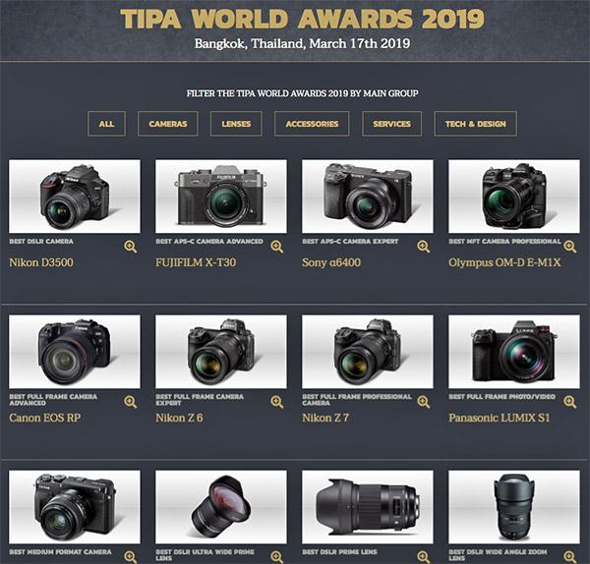This screenshot has height=564, width=590.
Task: Select the ALL filter tab
Action: click(x=106, y=124)
